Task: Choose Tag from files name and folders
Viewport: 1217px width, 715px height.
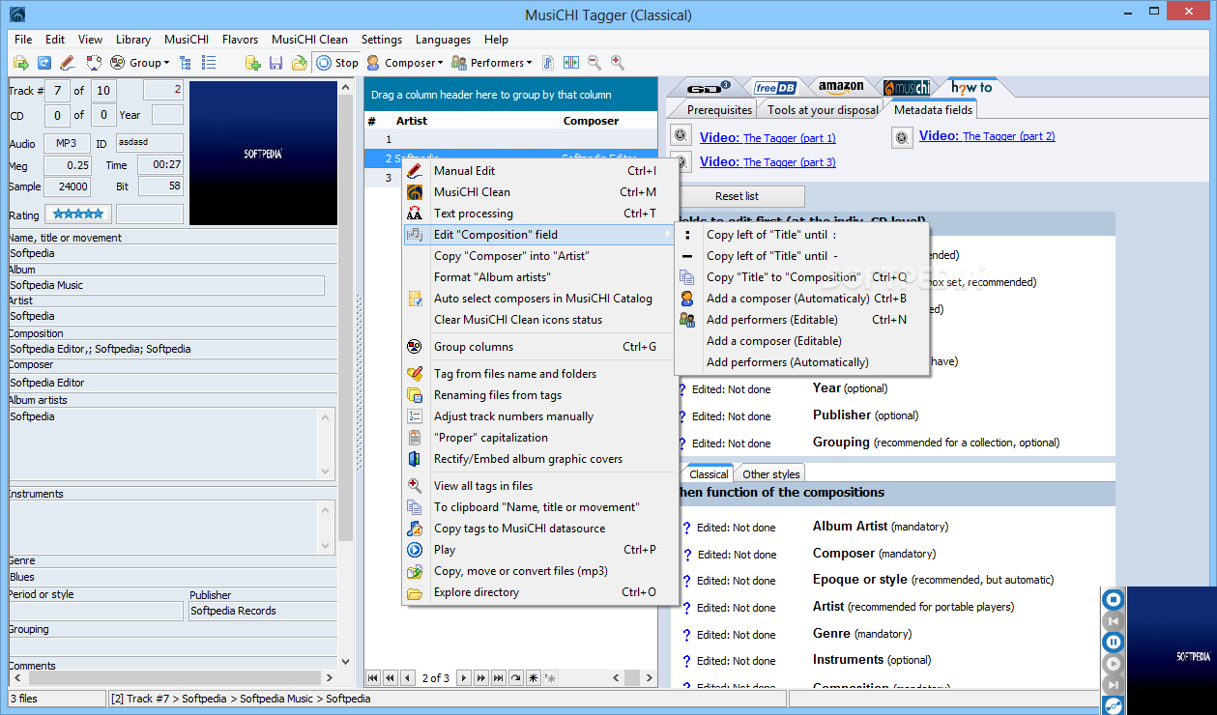Action: pos(539,374)
